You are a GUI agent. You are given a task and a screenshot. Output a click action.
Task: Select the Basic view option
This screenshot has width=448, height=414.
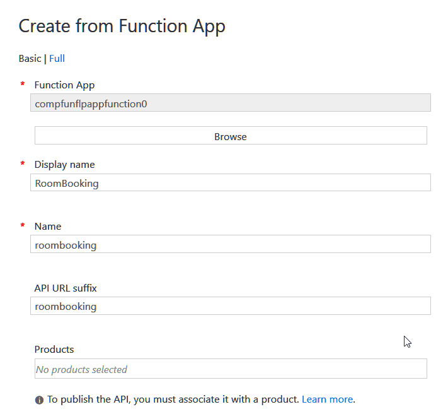tap(30, 58)
